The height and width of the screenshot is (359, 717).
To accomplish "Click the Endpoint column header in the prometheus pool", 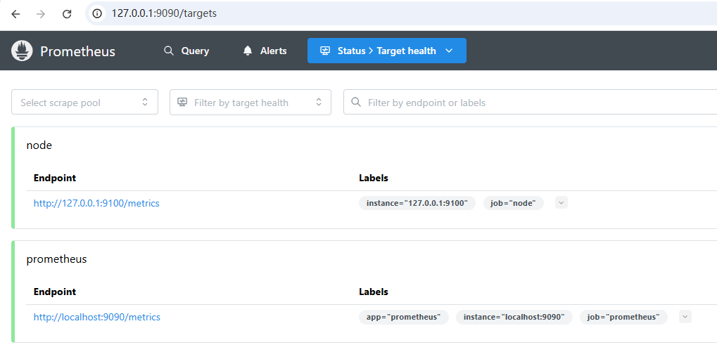I will click(55, 292).
